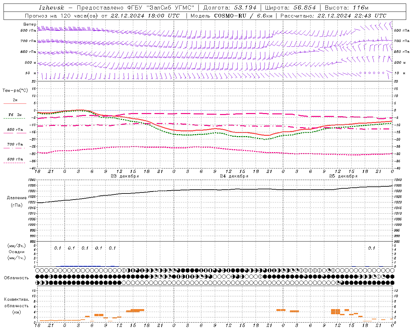The height and width of the screenshot is (328, 411).
Task: Click the Модель COSMO-RU / 6.6км text
Action: [x=231, y=16]
